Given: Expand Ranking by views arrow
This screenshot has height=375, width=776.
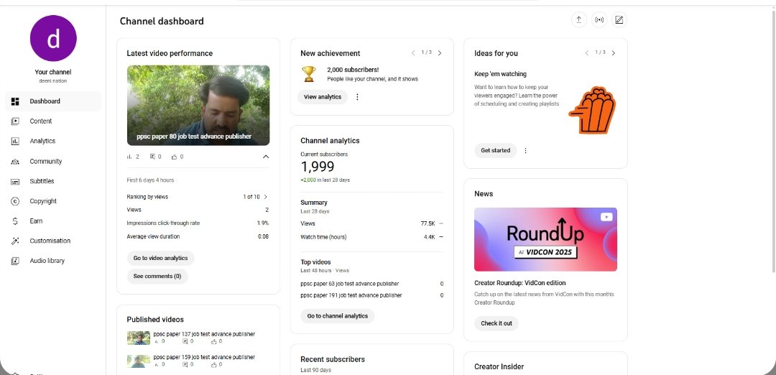Looking at the screenshot, I should [266, 197].
